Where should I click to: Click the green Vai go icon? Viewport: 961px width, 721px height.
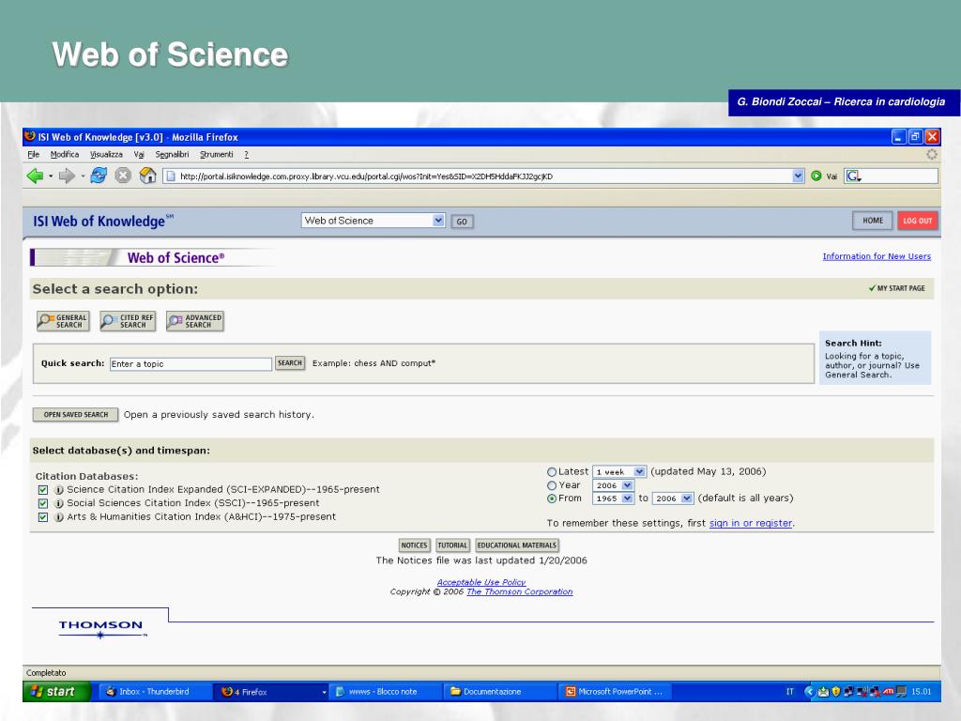pyautogui.click(x=816, y=176)
